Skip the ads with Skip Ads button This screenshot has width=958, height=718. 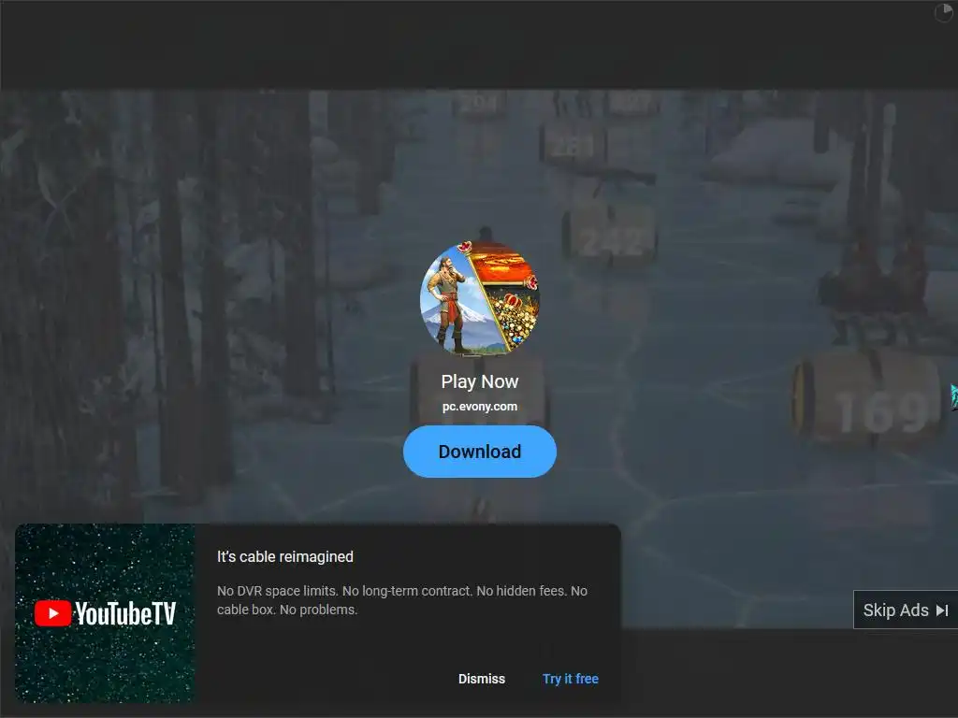tap(906, 610)
